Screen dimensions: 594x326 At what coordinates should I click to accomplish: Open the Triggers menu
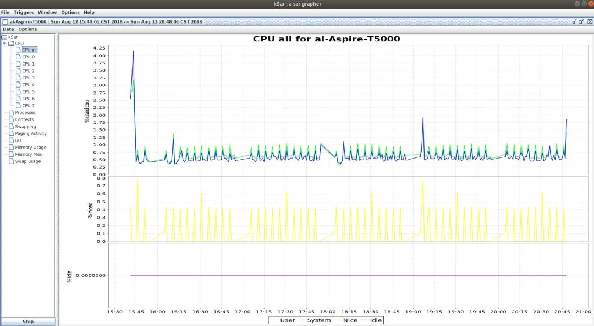[x=24, y=12]
